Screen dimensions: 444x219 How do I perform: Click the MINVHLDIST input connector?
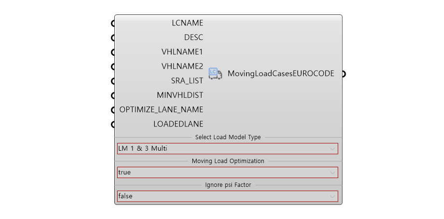click(x=113, y=95)
